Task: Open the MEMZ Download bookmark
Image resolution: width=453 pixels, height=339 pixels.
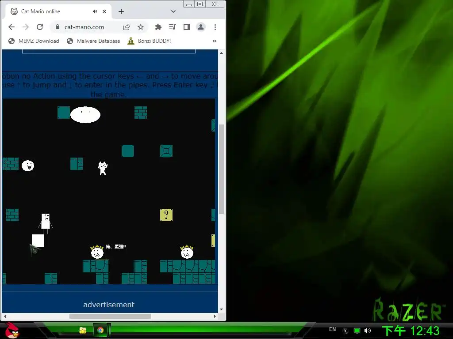Action: pos(34,41)
